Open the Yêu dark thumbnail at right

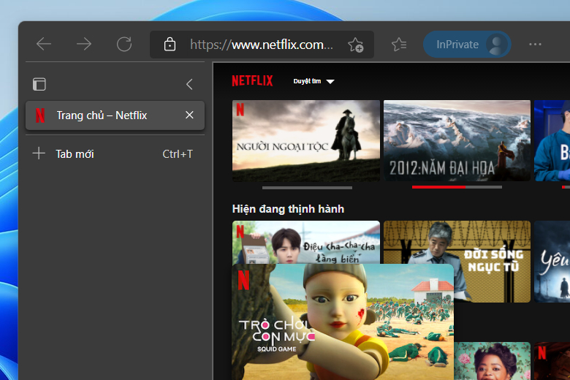552,262
